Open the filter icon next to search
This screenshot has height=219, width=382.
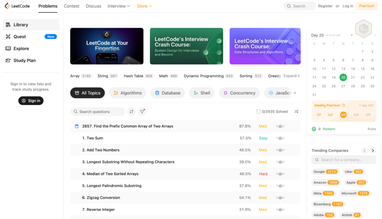click(x=142, y=111)
